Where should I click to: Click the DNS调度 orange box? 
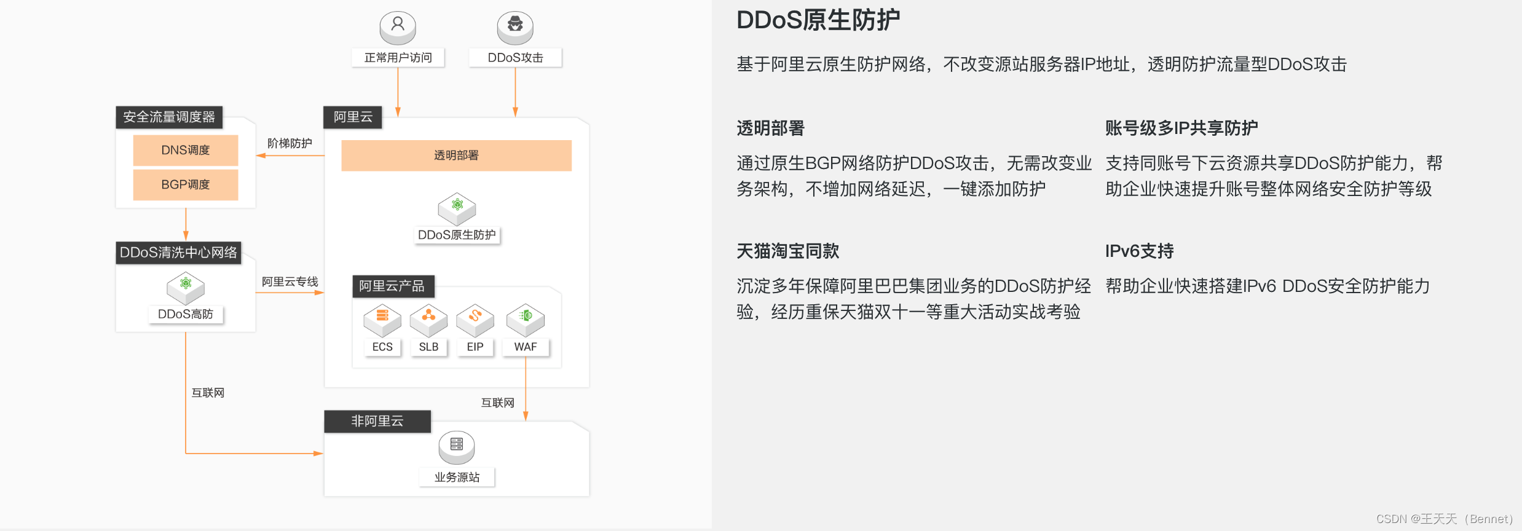click(x=186, y=150)
